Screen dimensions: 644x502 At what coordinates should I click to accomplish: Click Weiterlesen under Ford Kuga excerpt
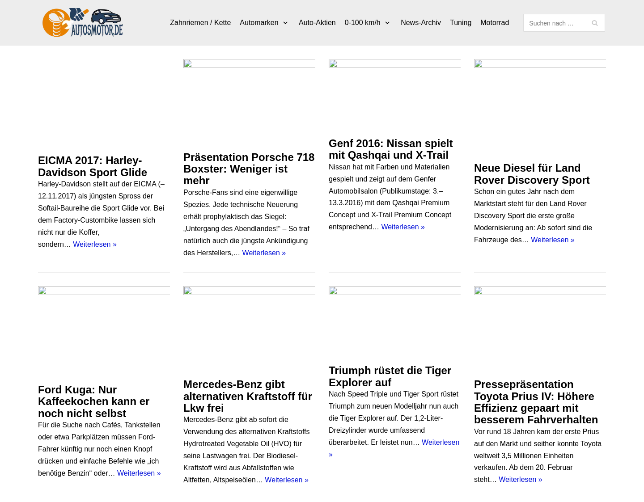(139, 473)
